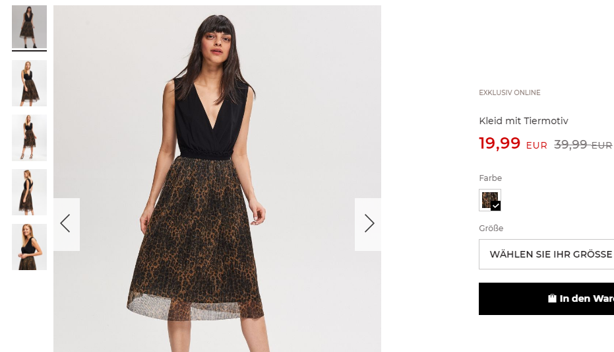This screenshot has height=352, width=614.
Task: Select the first dress thumbnail, front view
Action: (x=30, y=26)
